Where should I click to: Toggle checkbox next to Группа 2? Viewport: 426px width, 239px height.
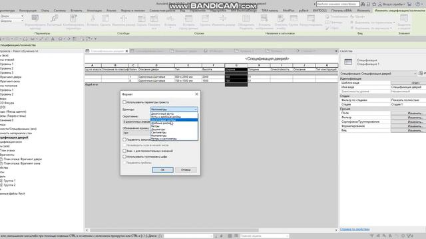[1, 185]
